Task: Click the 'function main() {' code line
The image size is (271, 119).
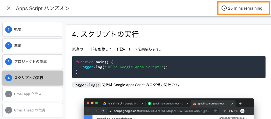Action: click(94, 62)
